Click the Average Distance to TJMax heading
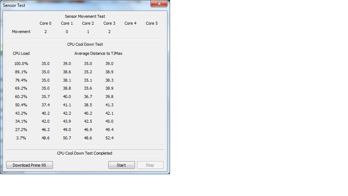 click(x=98, y=53)
